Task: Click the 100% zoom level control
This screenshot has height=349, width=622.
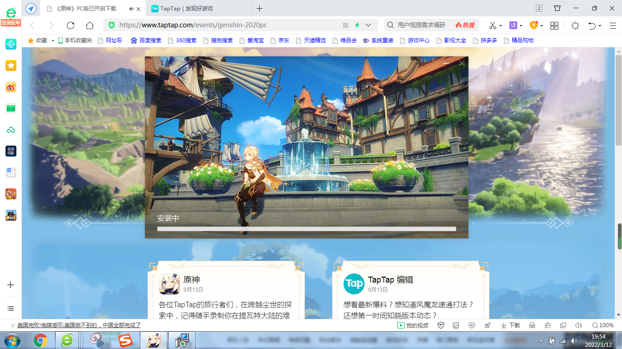Action: click(603, 325)
